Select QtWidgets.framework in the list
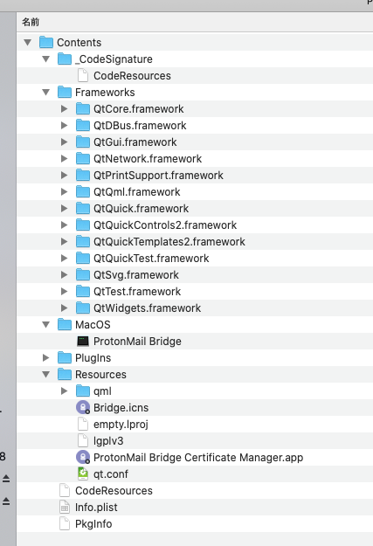This screenshot has width=373, height=546. click(x=147, y=308)
